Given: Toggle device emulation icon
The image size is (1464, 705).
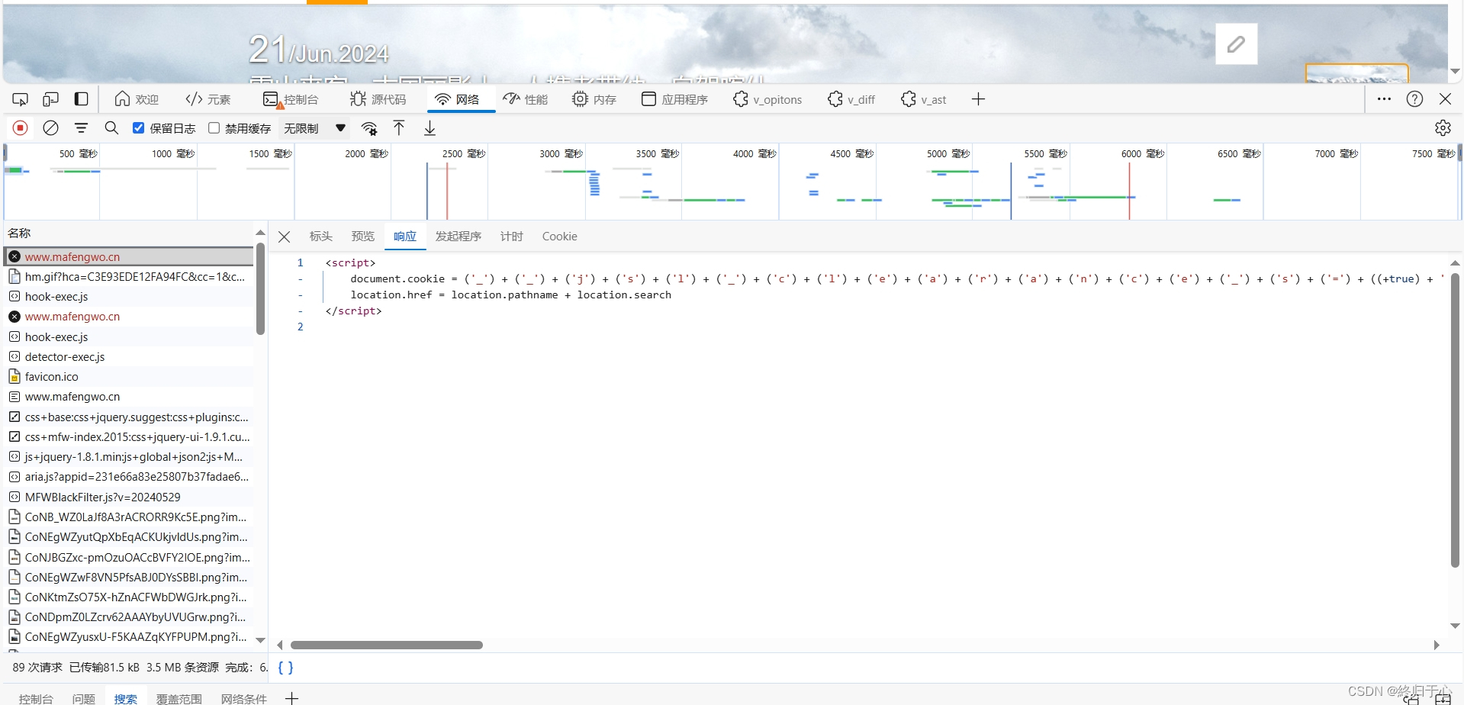Looking at the screenshot, I should (50, 99).
